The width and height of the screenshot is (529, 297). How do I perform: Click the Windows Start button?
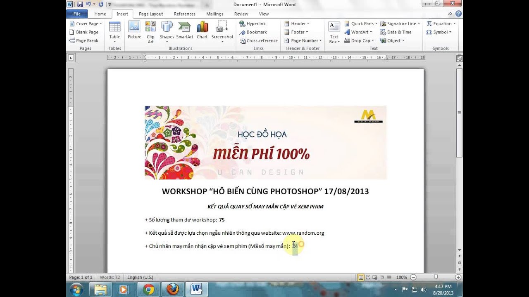pos(76,290)
